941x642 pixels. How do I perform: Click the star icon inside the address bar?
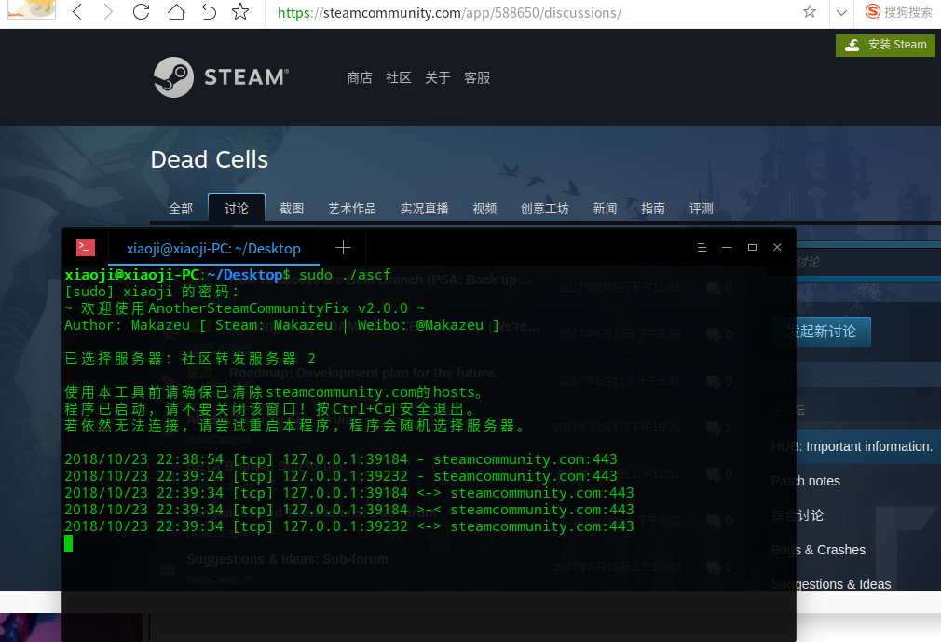click(810, 11)
